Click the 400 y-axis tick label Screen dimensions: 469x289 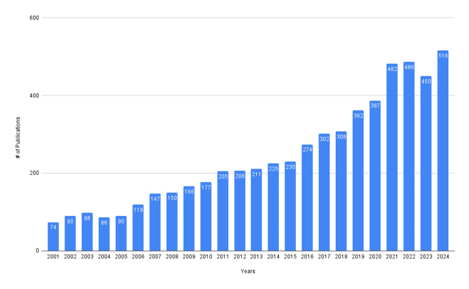[34, 96]
